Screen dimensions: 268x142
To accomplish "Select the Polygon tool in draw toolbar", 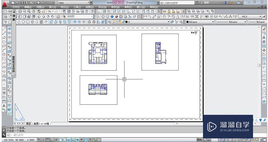I will pyautogui.click(x=4, y=42).
